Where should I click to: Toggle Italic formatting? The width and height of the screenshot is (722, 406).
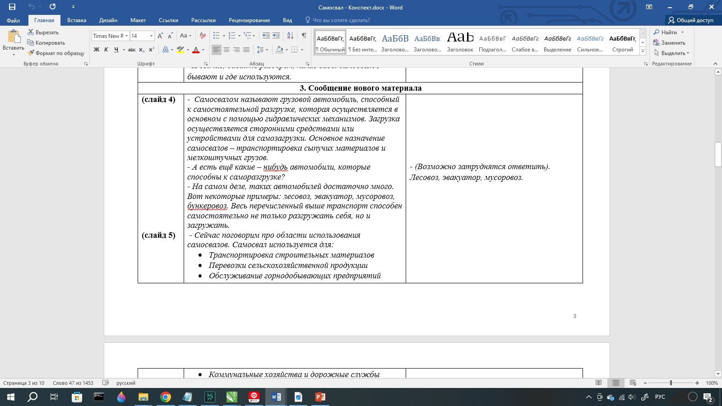[106, 50]
